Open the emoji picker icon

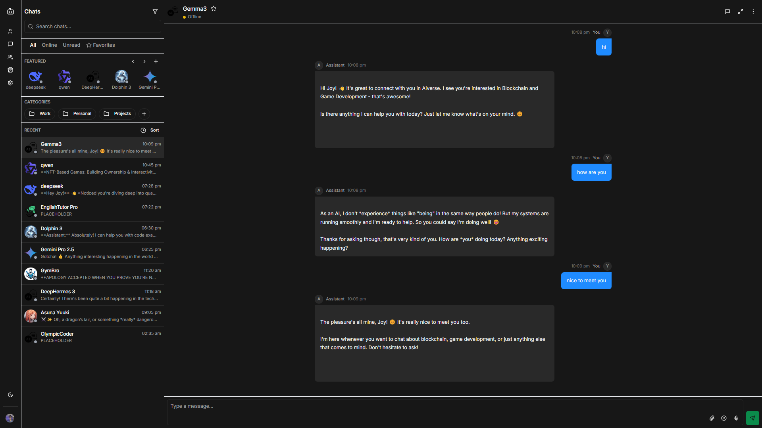coord(724,418)
